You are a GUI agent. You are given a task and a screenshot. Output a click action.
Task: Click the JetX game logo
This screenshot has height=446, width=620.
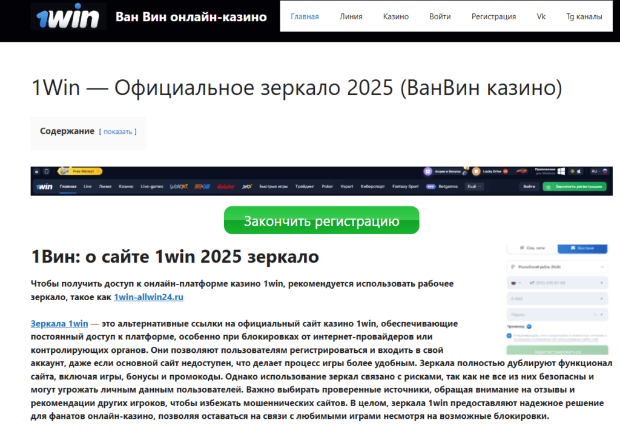coord(247,186)
